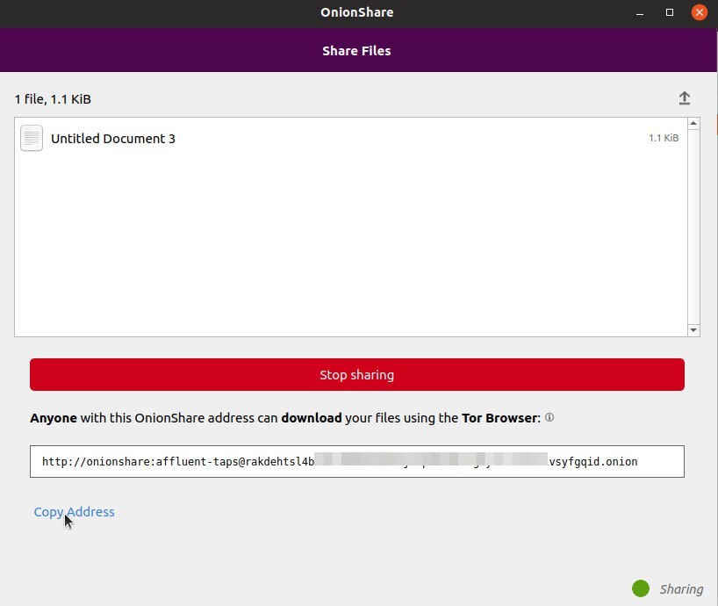718x606 pixels.
Task: Click the Share Files header title
Action: (x=356, y=50)
